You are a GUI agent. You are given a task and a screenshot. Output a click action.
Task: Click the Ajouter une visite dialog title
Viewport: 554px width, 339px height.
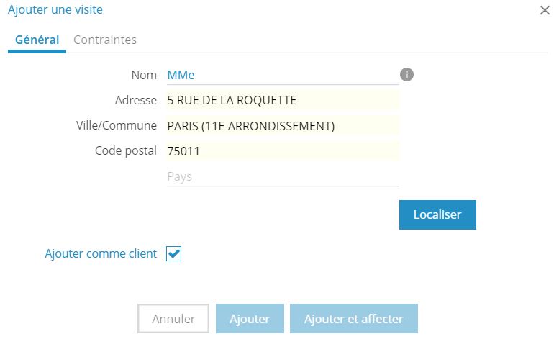55,10
